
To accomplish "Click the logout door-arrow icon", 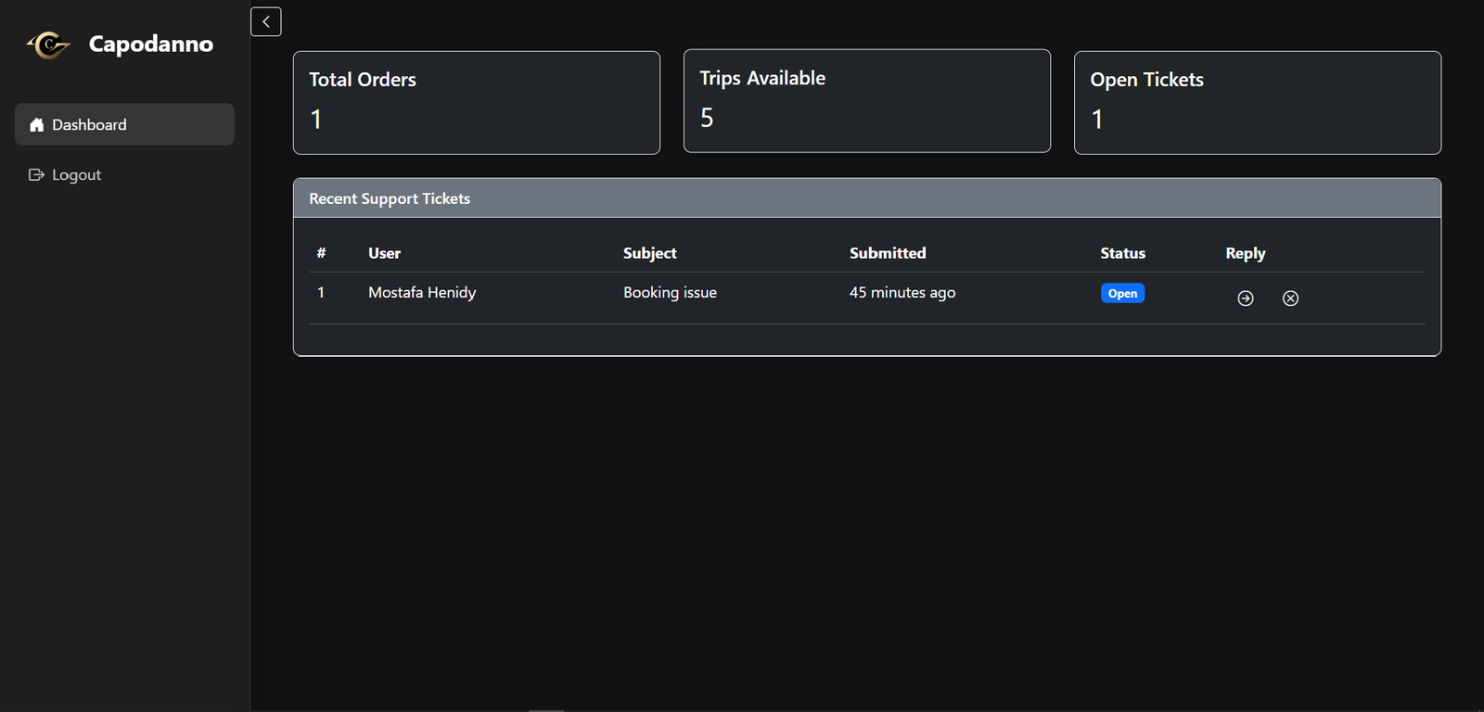I will [x=36, y=175].
